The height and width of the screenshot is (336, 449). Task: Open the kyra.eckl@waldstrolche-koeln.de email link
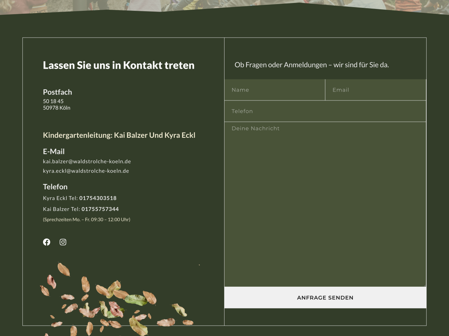pos(86,171)
